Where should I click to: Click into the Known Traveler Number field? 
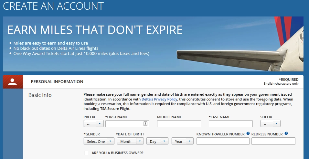pyautogui.click(x=223, y=141)
